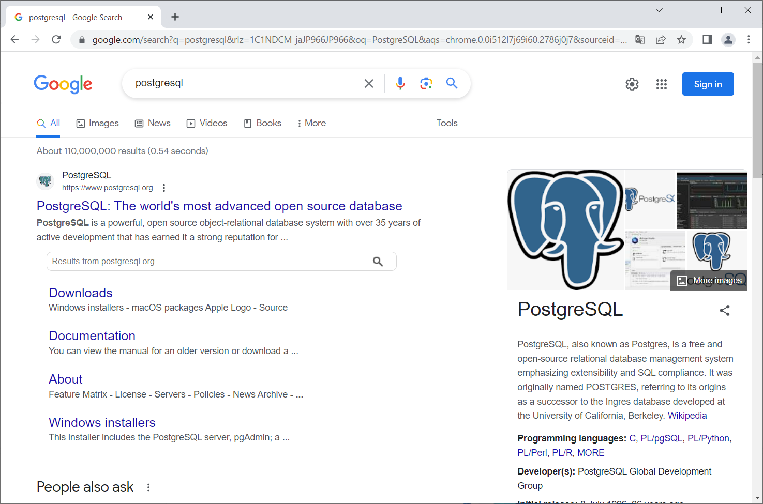Expand the More search filters menu
This screenshot has height=504, width=763.
(x=311, y=123)
